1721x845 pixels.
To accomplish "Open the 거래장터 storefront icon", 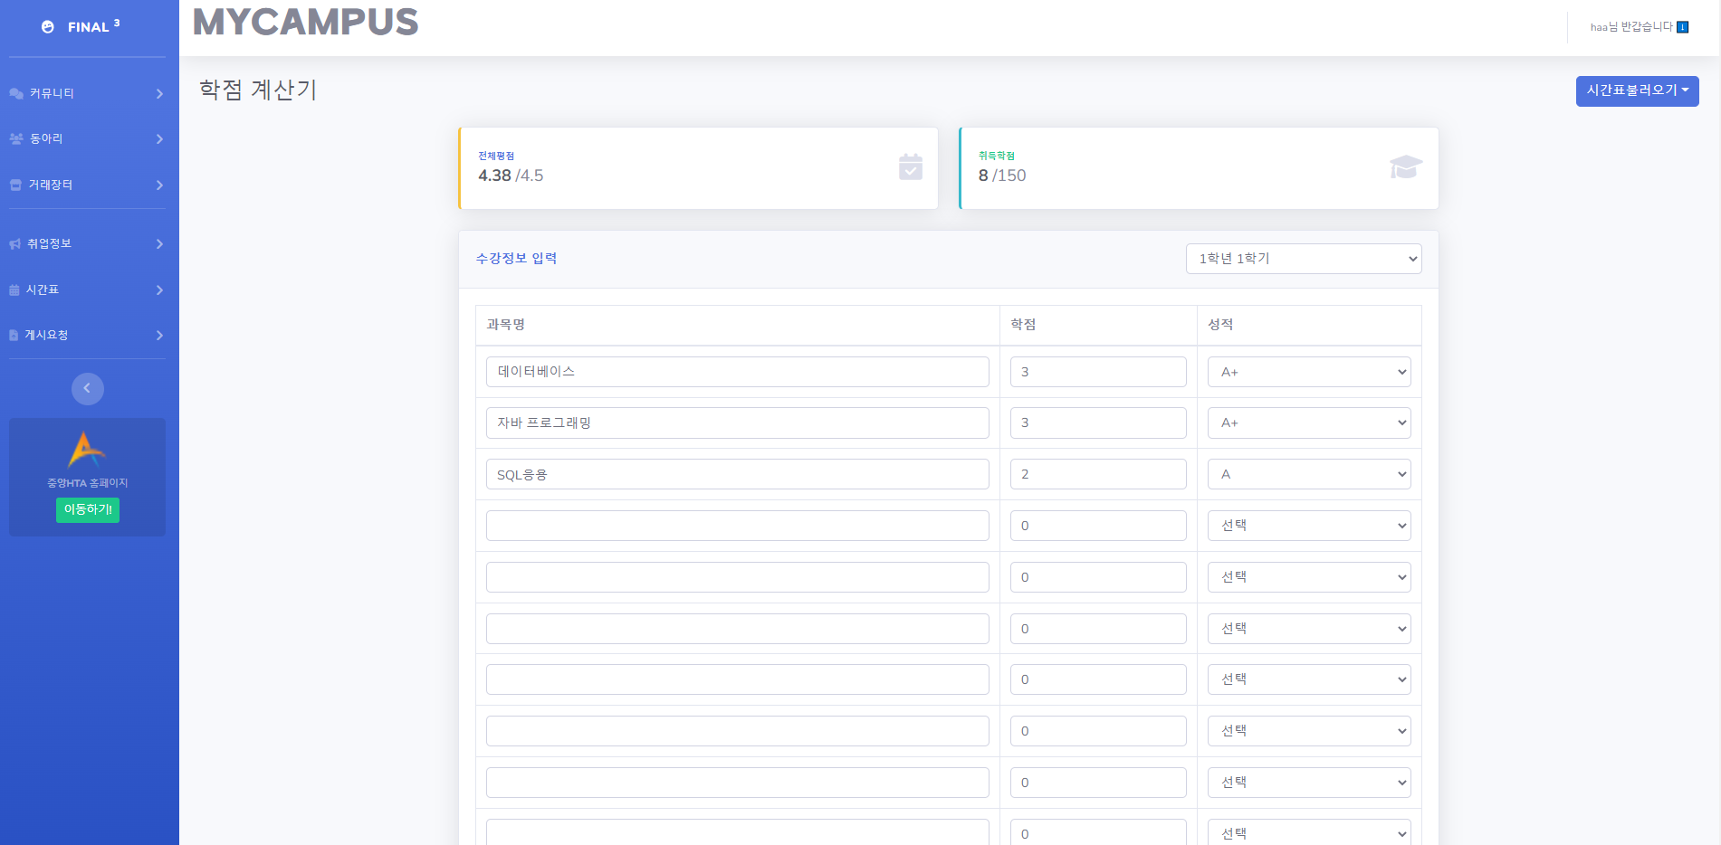I will (15, 184).
